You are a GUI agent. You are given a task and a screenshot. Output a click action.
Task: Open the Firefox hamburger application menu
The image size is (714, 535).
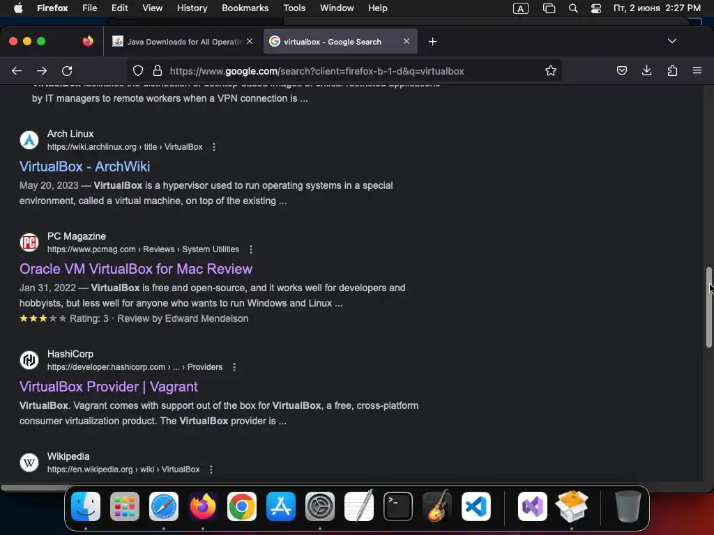697,70
